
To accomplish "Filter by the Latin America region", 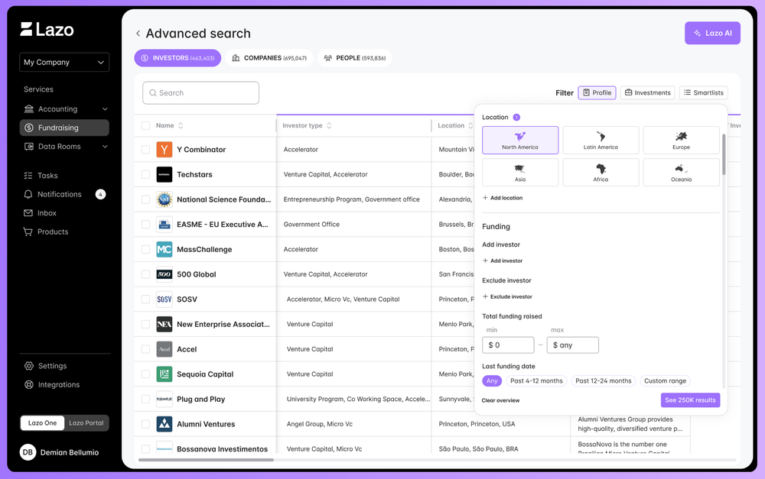I will pyautogui.click(x=601, y=141).
